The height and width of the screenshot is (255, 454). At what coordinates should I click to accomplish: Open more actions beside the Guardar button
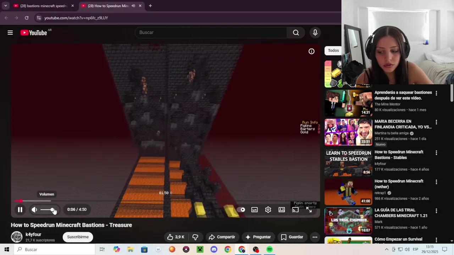tap(315, 237)
